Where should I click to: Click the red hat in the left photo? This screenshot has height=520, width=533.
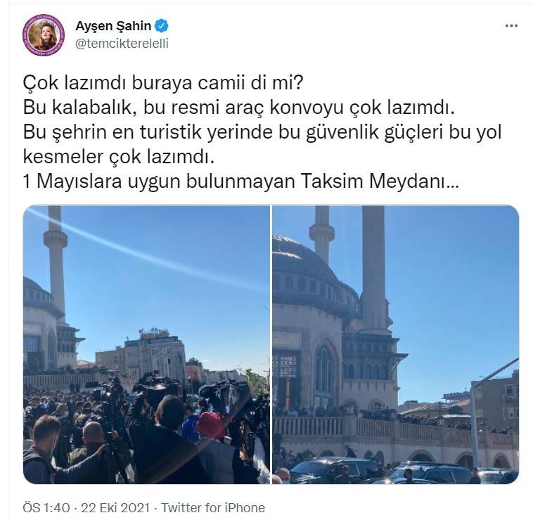(x=211, y=425)
